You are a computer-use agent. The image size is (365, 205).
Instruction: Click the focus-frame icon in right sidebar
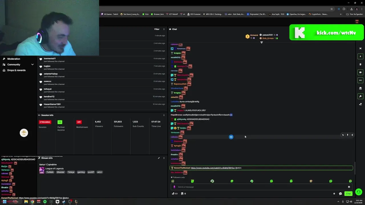click(360, 48)
